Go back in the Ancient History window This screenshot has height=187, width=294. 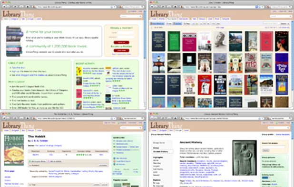point(152,118)
